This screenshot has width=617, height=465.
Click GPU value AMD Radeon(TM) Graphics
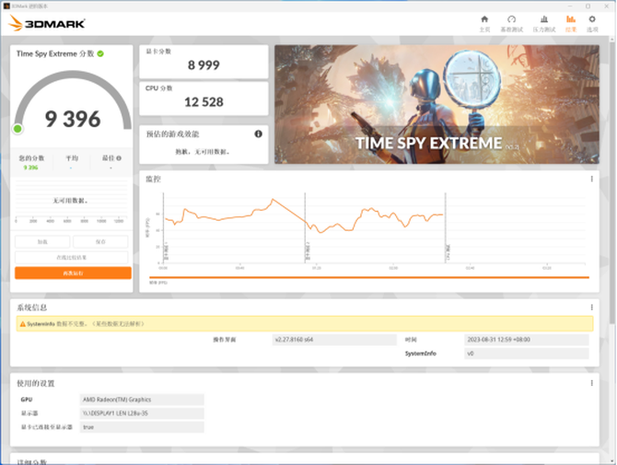142,400
